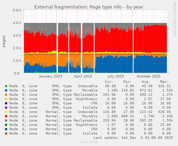Click Normal Reclaimable average value 595.35

[x=146, y=121]
